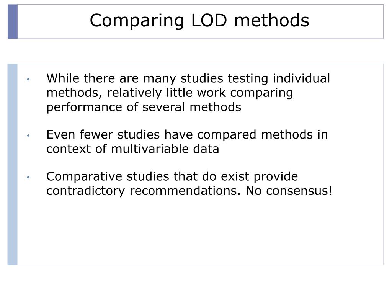Click the first bullet point marker

point(28,79)
